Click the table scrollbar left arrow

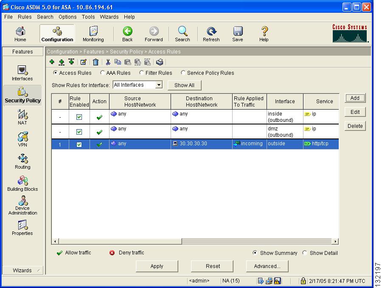[55, 241]
